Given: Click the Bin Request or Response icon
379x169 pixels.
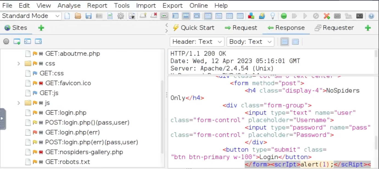Looking at the screenshot, I should point(316,16).
